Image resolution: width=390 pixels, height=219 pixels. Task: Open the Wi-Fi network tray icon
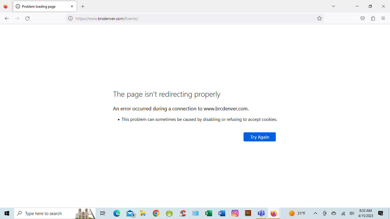pos(343,213)
